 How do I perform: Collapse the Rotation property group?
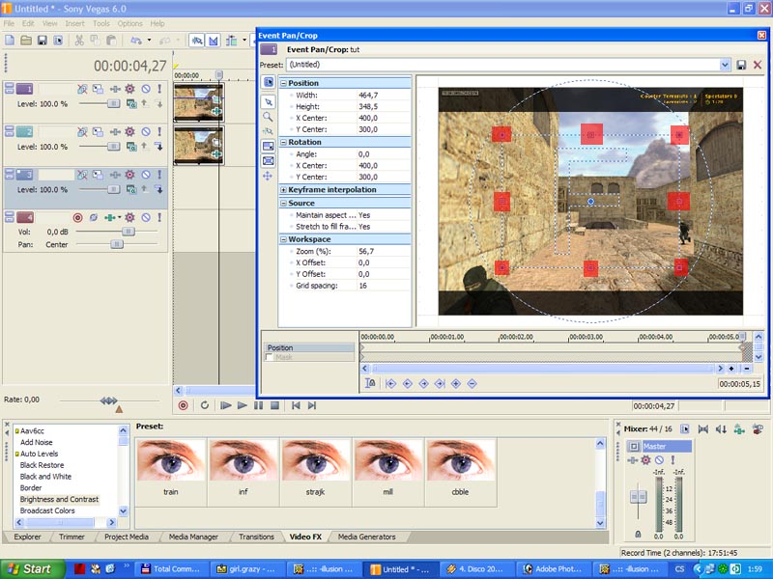pyautogui.click(x=283, y=142)
